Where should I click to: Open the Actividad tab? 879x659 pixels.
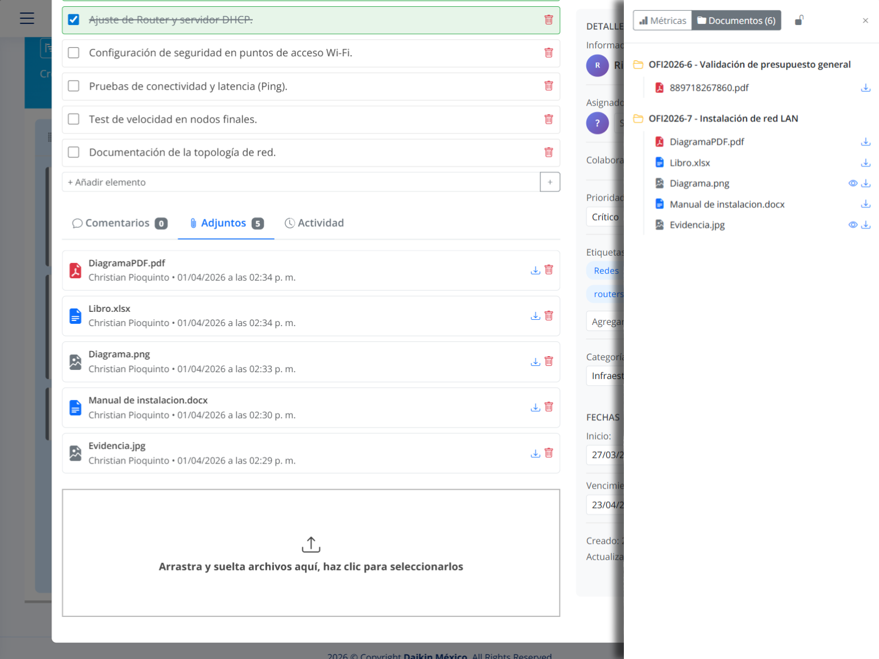pyautogui.click(x=314, y=223)
